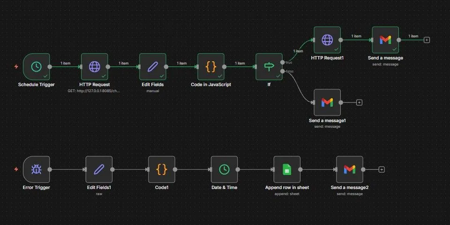
Task: Click the 1 item label on the true branch
Action: 298,51
